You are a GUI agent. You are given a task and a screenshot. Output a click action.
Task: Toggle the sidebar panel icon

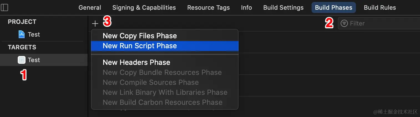point(4,7)
